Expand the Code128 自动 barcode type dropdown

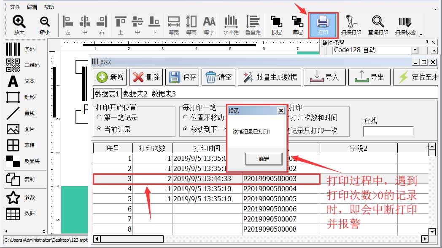click(x=415, y=50)
